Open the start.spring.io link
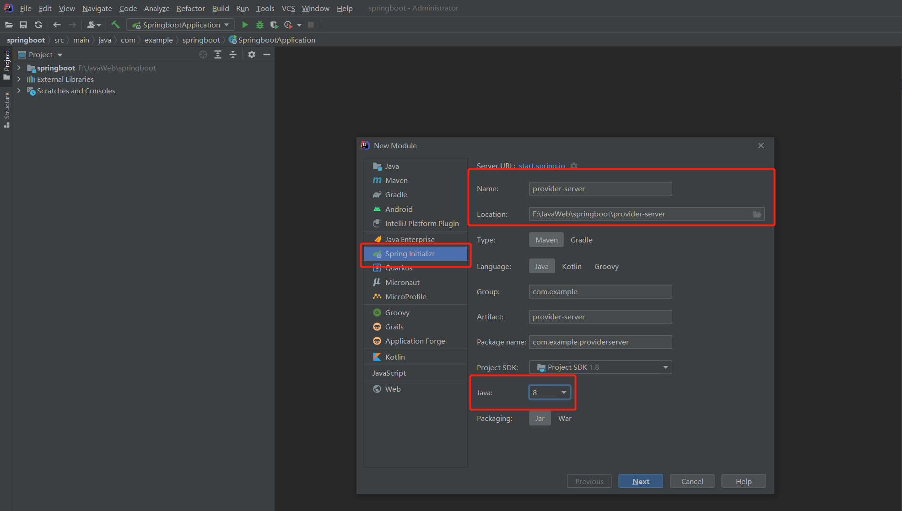The height and width of the screenshot is (511, 902). [542, 166]
